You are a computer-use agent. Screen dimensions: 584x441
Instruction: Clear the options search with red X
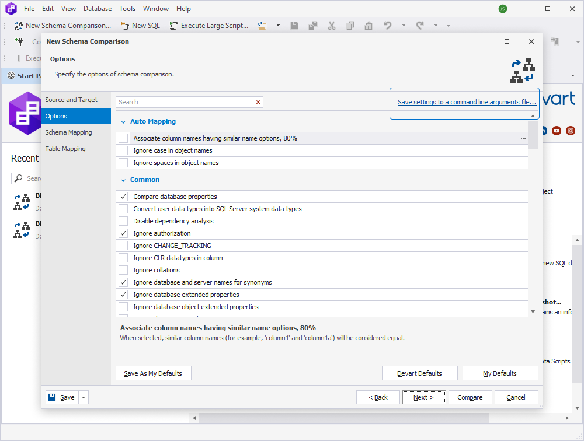click(x=258, y=102)
